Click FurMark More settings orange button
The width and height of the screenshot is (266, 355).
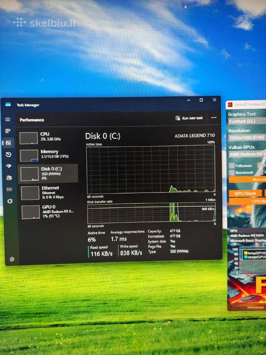click(x=247, y=179)
